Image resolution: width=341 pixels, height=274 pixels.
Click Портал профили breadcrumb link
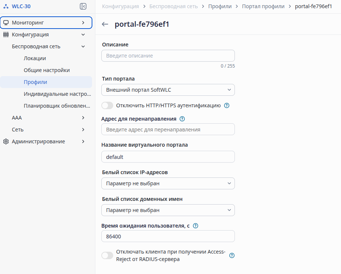tap(263, 6)
